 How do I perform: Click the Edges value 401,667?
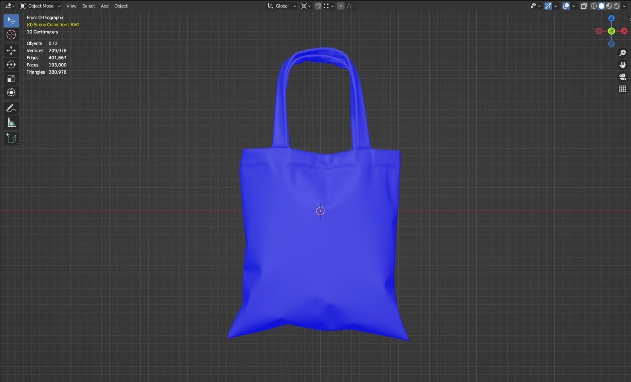tap(57, 58)
